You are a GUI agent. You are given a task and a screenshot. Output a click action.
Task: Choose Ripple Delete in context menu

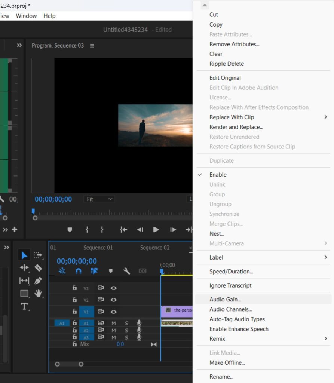[x=264, y=64]
